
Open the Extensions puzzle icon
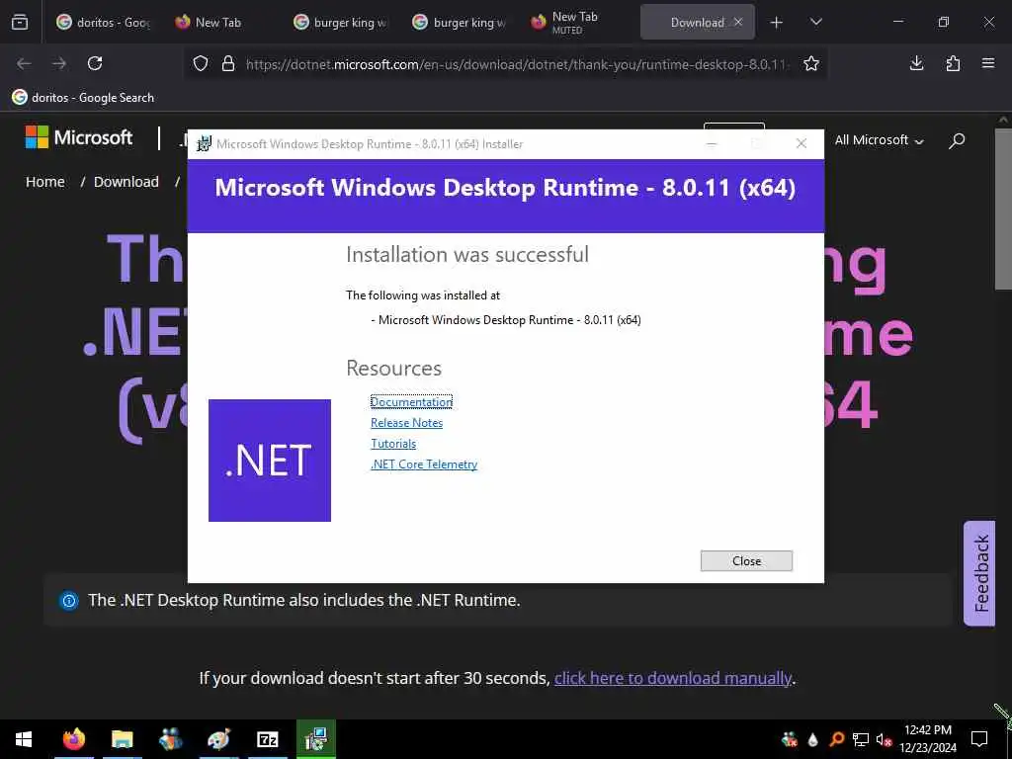click(x=953, y=63)
